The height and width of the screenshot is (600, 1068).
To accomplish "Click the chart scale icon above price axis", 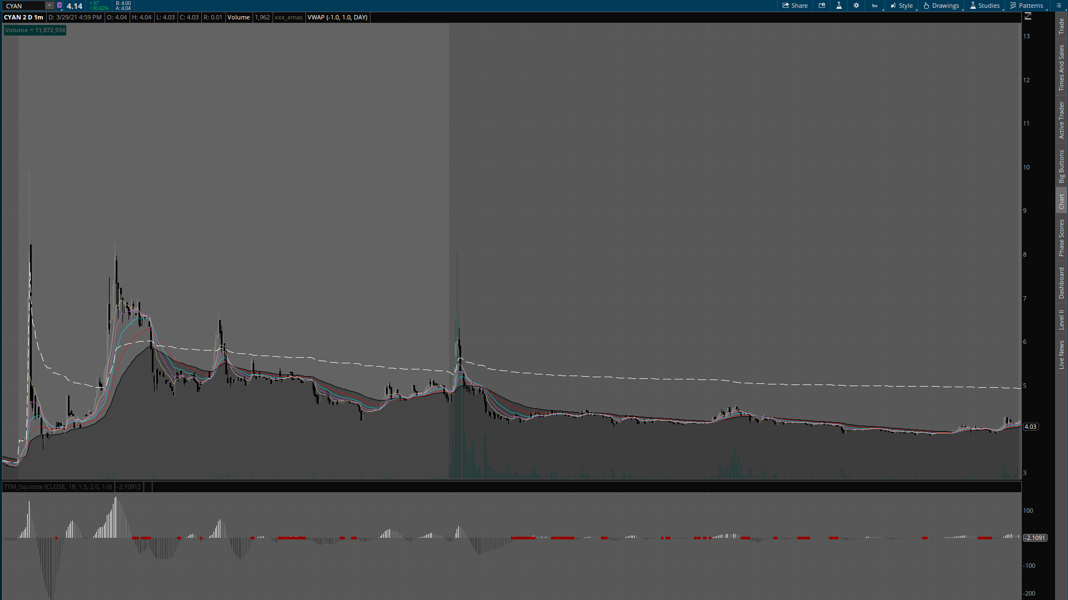I will [1027, 17].
